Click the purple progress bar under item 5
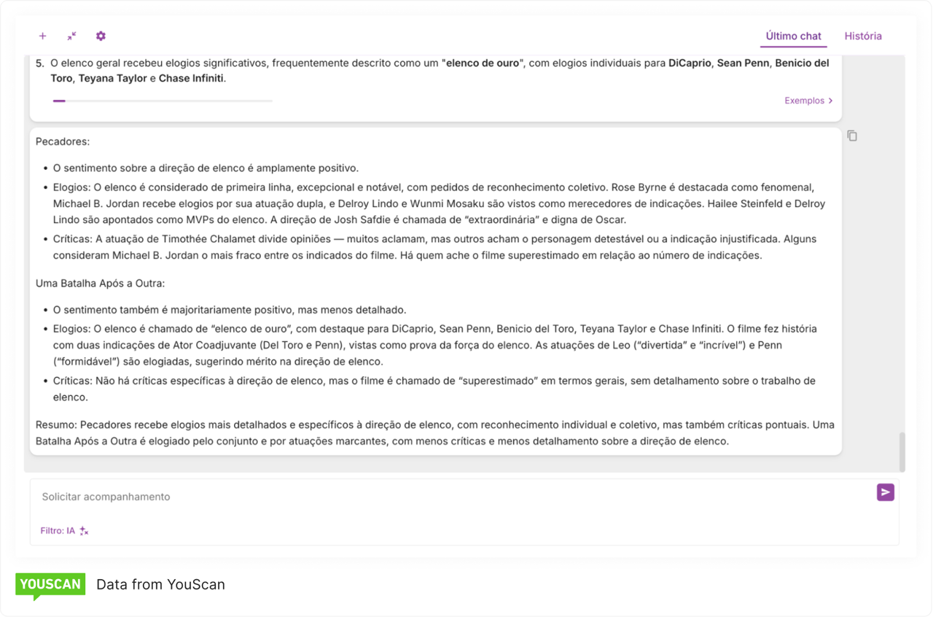This screenshot has height=617, width=933. pos(59,101)
